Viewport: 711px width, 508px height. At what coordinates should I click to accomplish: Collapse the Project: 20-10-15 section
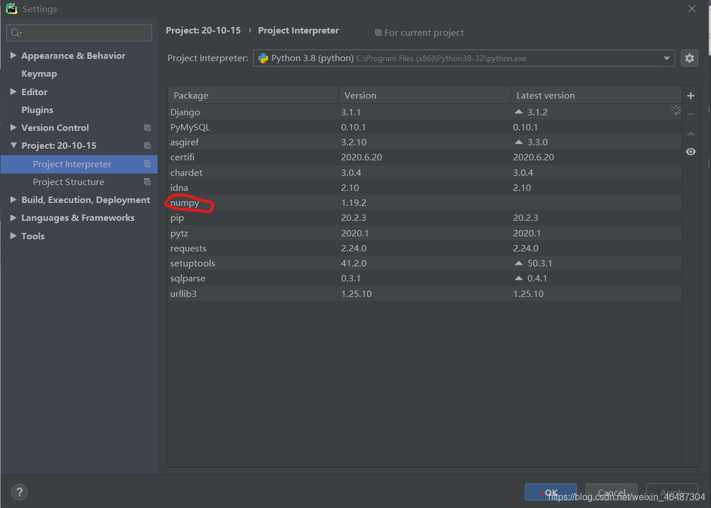[13, 146]
